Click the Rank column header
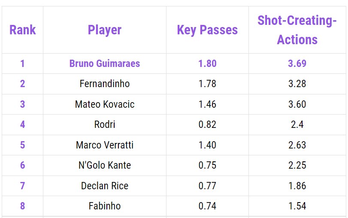348x218 pixels. [22, 30]
